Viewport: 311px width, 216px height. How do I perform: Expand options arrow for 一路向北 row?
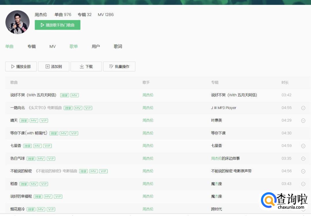303,108
